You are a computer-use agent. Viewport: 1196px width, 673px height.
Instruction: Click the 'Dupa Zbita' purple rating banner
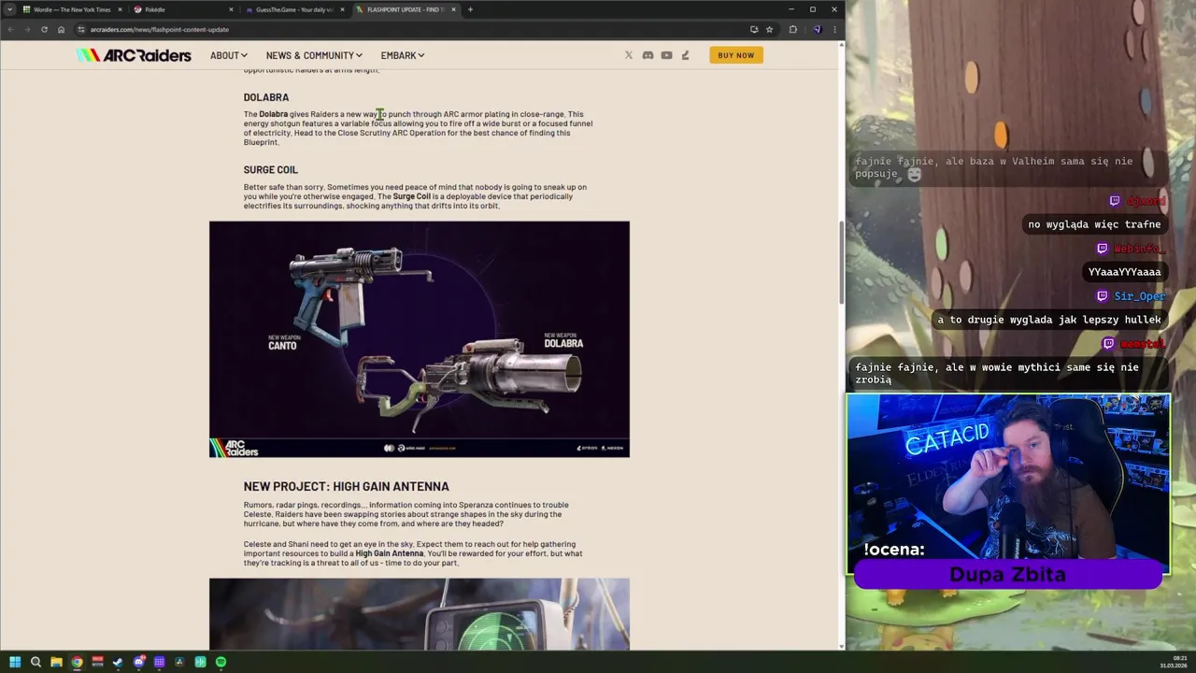point(1007,575)
